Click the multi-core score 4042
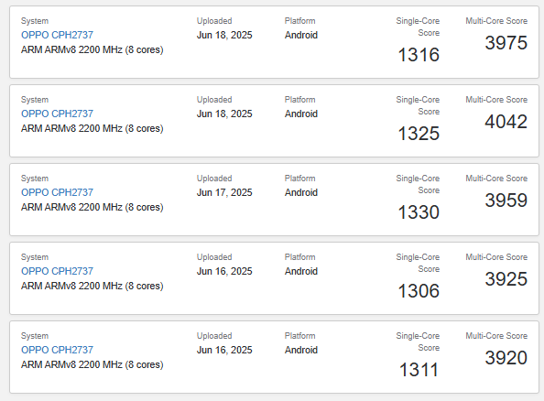Viewport: 544px width, 401px height. [506, 122]
